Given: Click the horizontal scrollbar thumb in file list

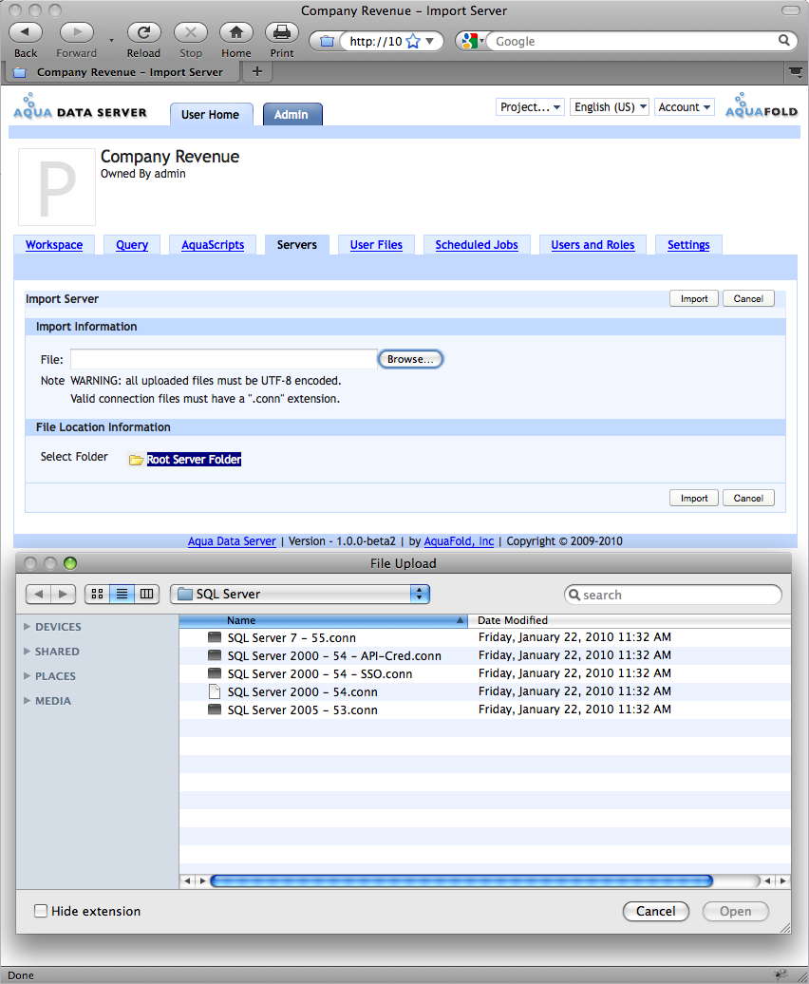Looking at the screenshot, I should coord(461,881).
